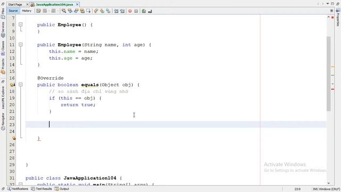
Task: Click the return true; statement
Action: (x=78, y=105)
